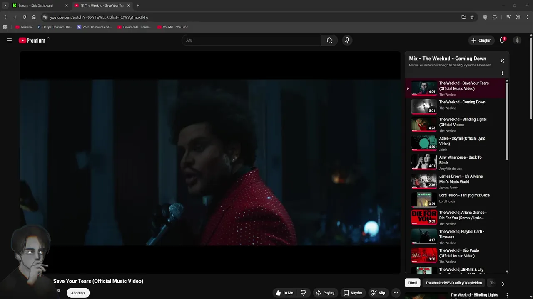Open Vocal Remover bookmark

coord(94,27)
